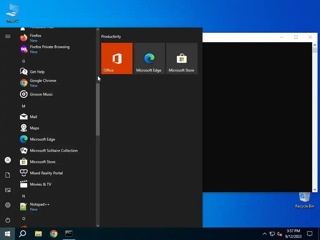Open taskbar Search
Screen dimensions: 320x240
pos(22,234)
